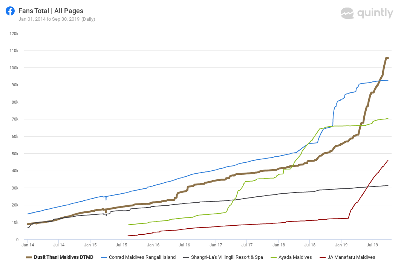Toggle Ayada Maldives legend entry
The height and width of the screenshot is (269, 401).
point(291,257)
